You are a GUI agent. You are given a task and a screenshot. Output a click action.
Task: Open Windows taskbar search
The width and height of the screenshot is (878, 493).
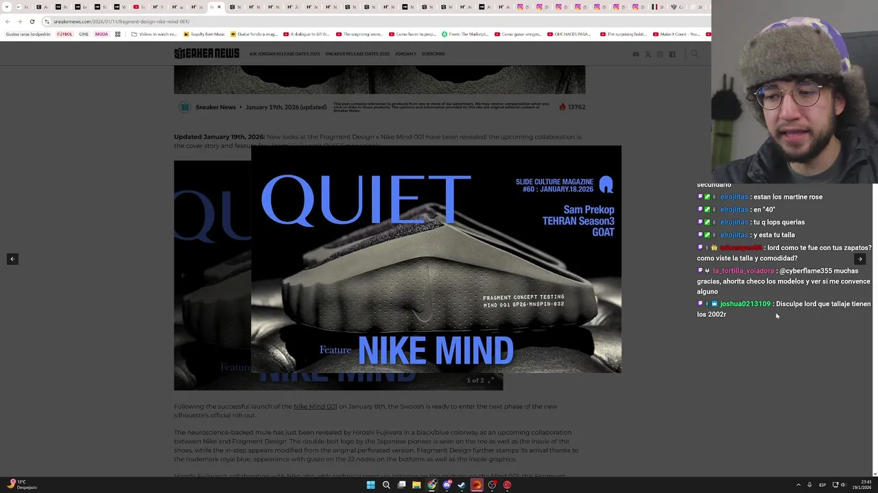pos(386,485)
